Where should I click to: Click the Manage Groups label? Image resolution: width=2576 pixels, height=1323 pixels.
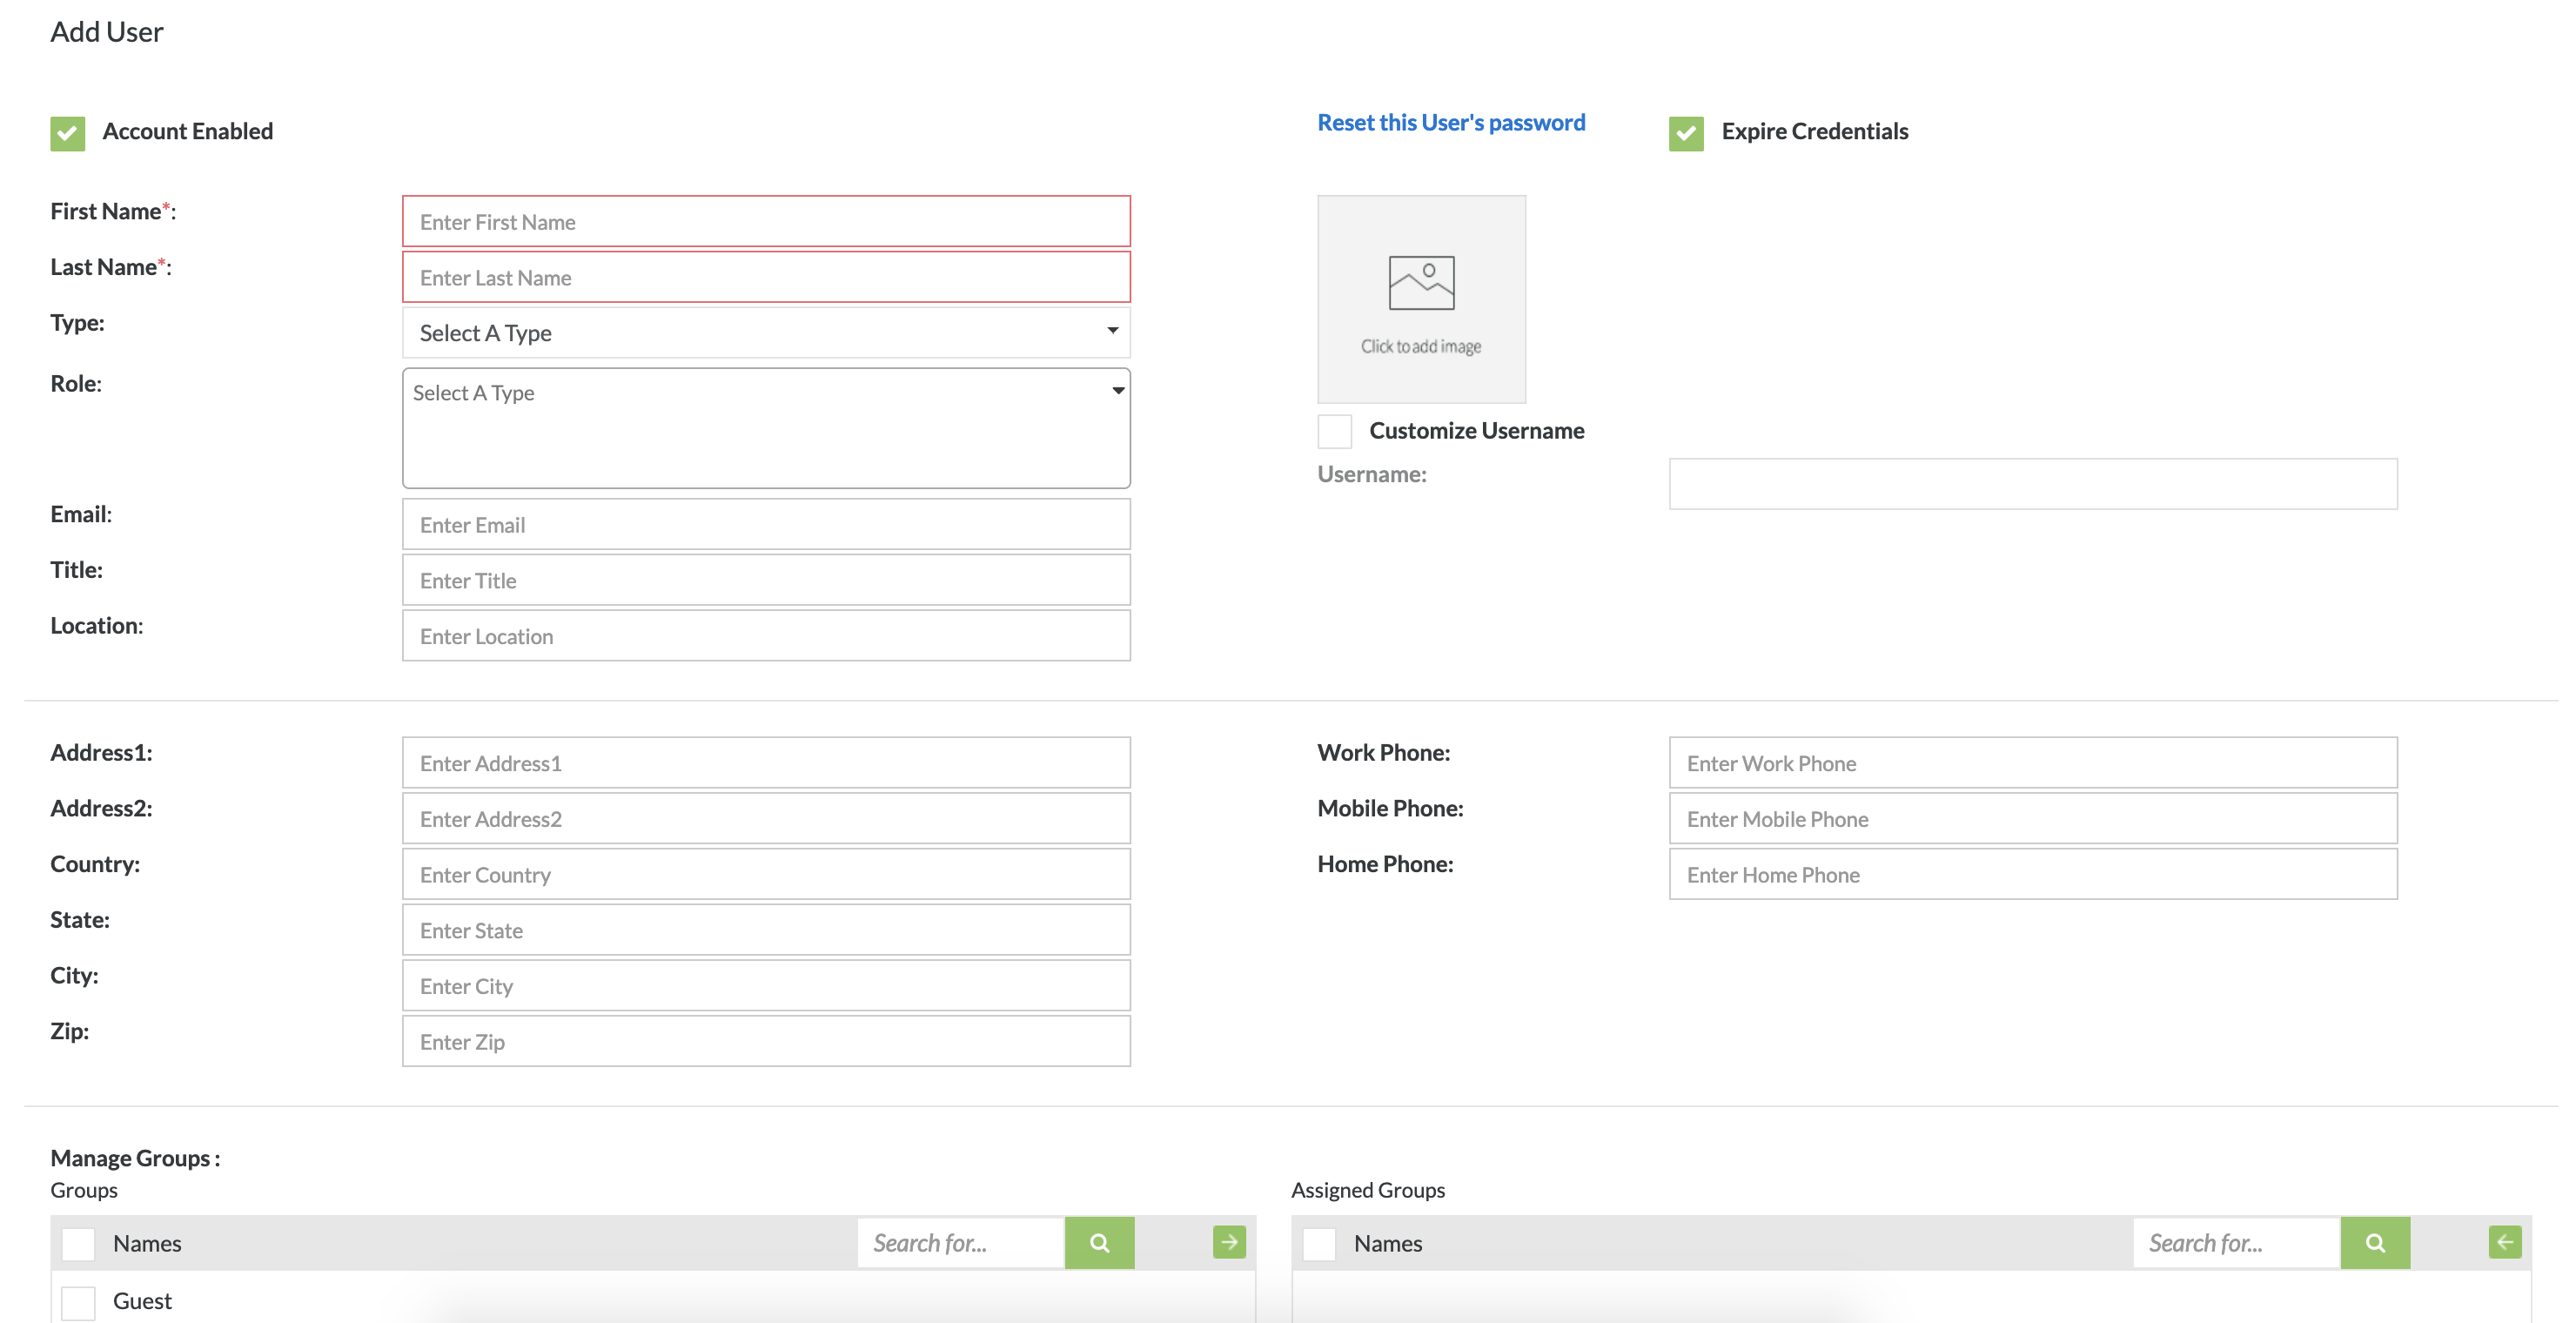pyautogui.click(x=135, y=1158)
